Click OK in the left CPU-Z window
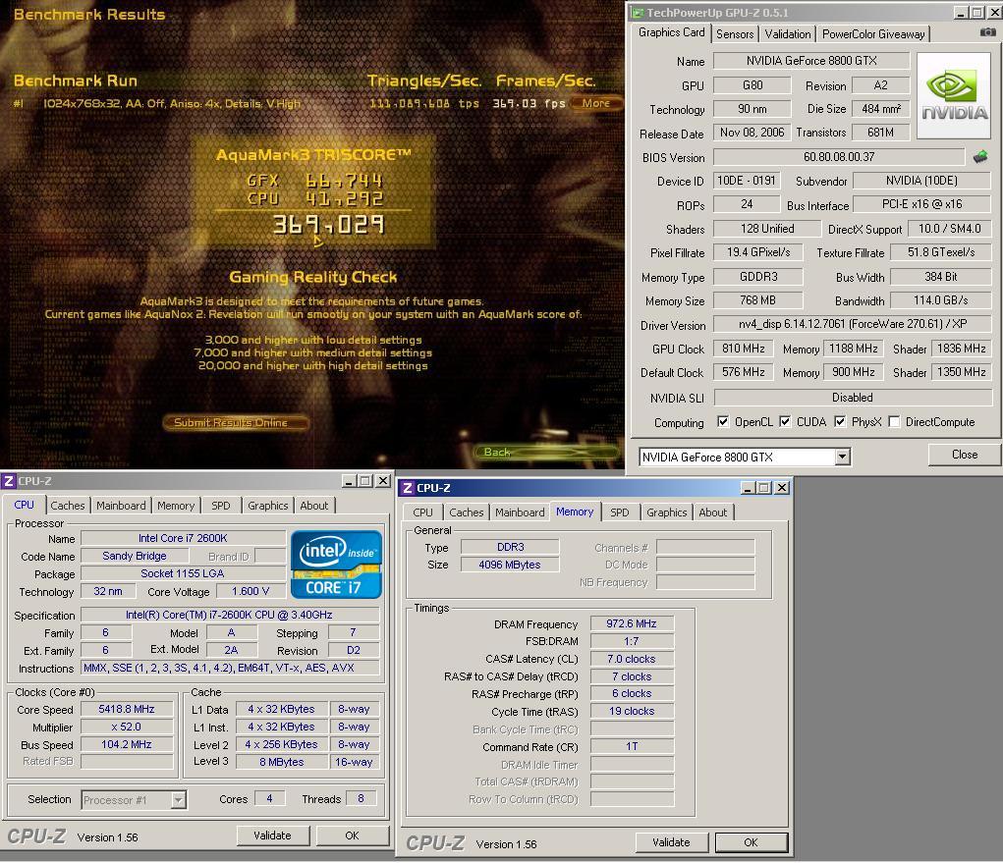Viewport: 1003px width, 863px height. coord(353,836)
